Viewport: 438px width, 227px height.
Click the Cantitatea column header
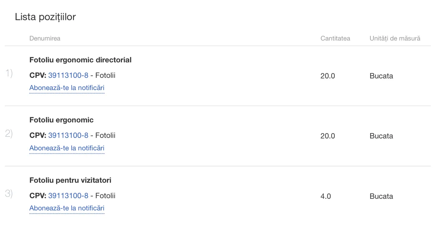335,38
